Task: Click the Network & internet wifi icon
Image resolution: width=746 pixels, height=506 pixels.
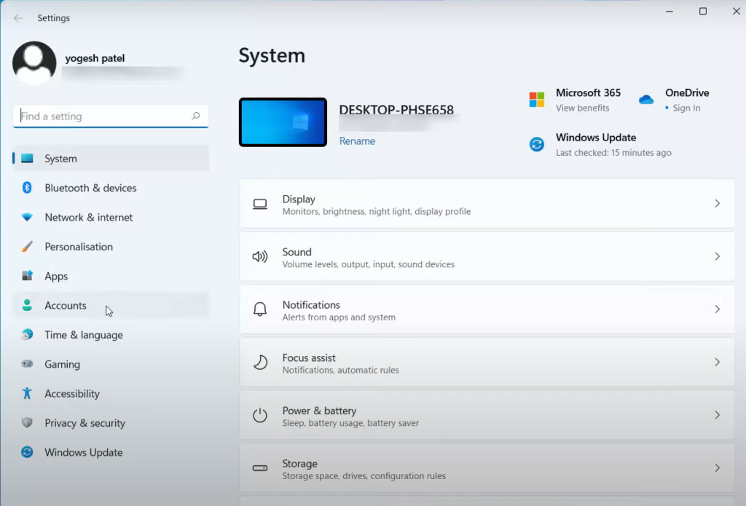Action: coord(27,217)
